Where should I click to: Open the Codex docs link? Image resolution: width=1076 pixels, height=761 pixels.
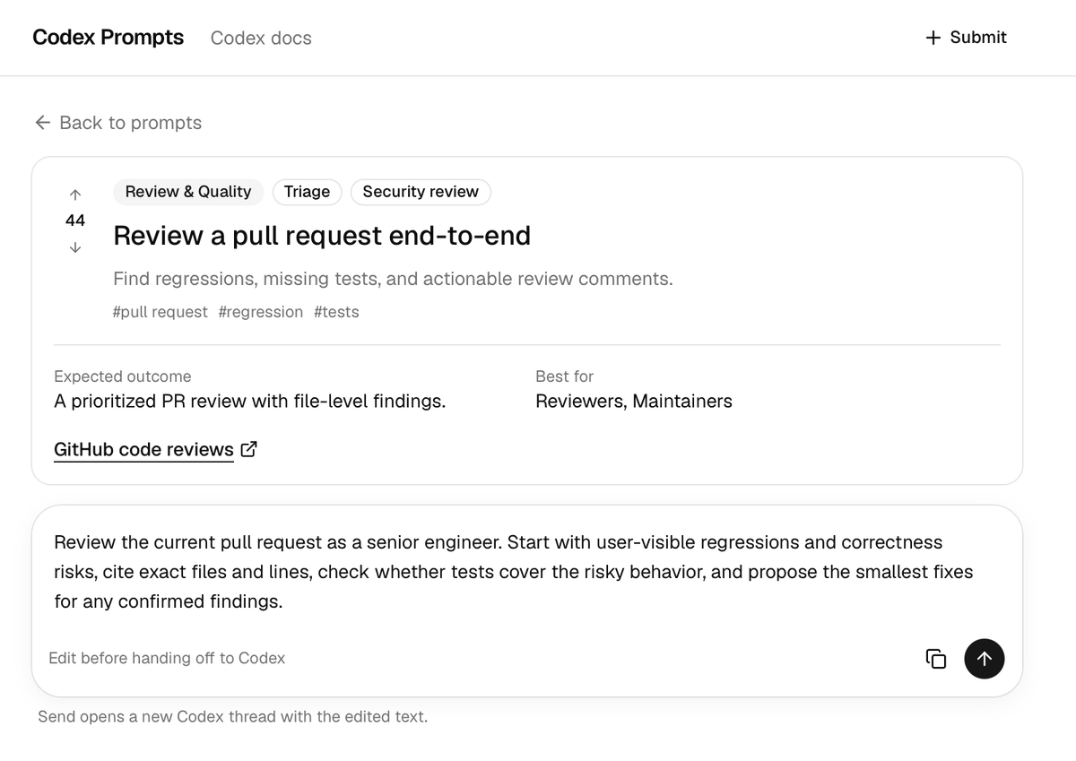click(261, 39)
